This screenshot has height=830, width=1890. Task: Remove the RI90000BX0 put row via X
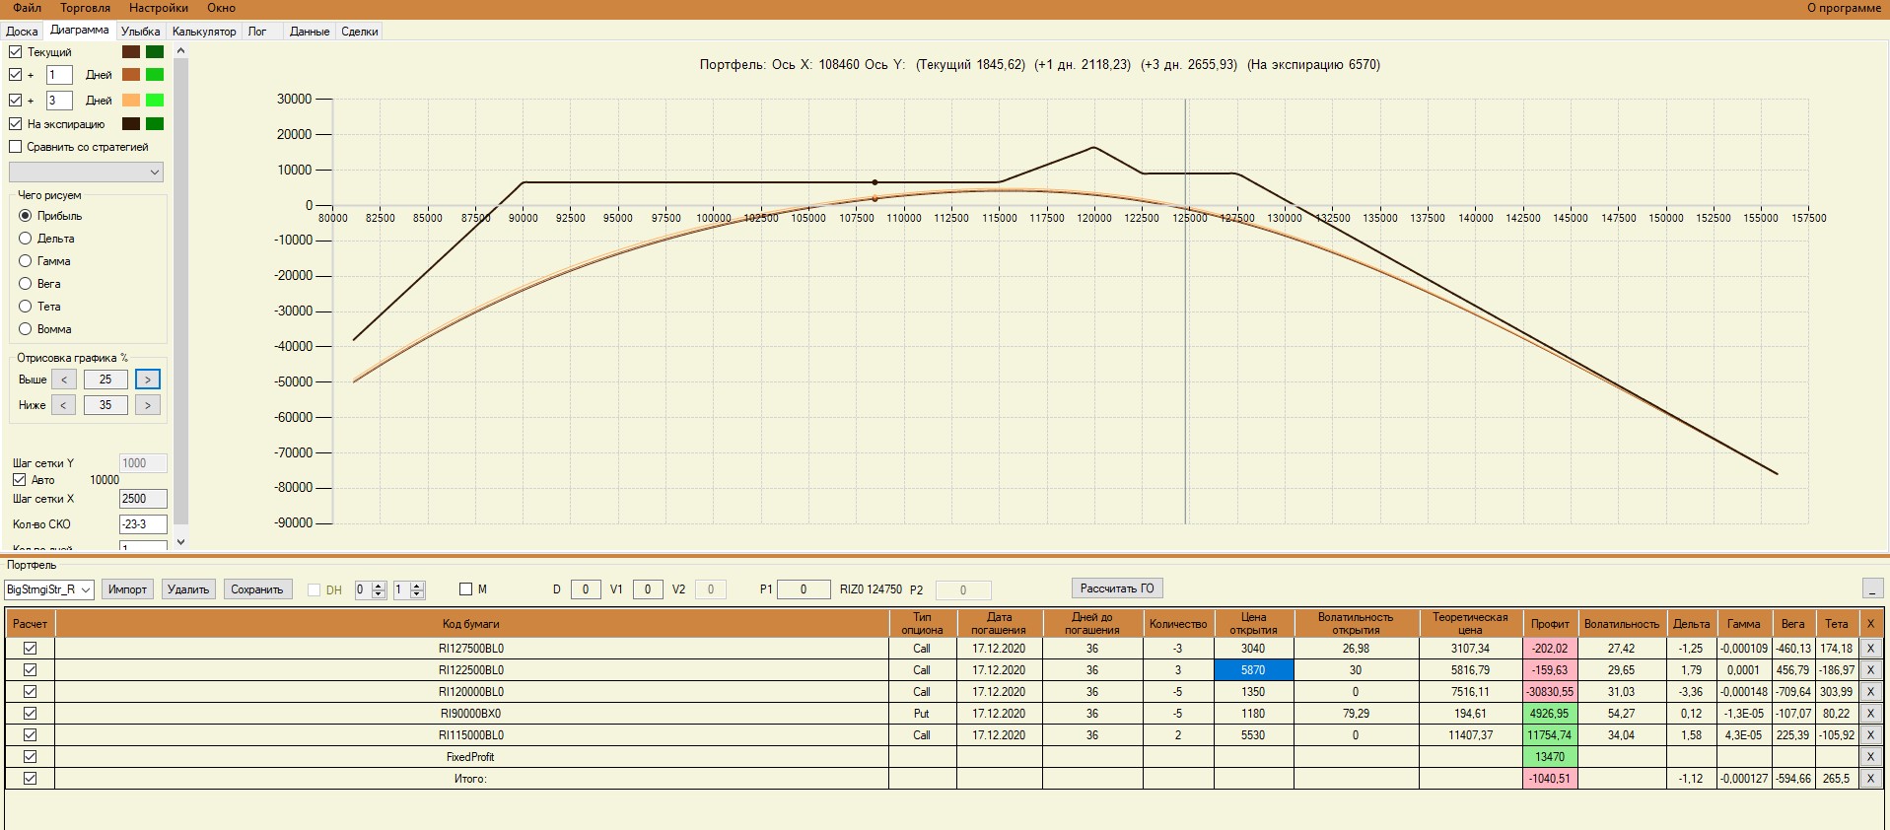pos(1869,714)
